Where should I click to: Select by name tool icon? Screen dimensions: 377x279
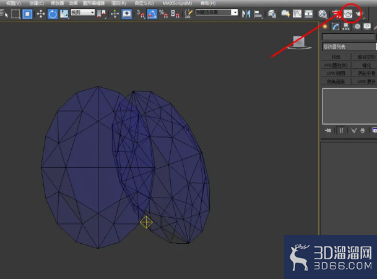point(4,14)
